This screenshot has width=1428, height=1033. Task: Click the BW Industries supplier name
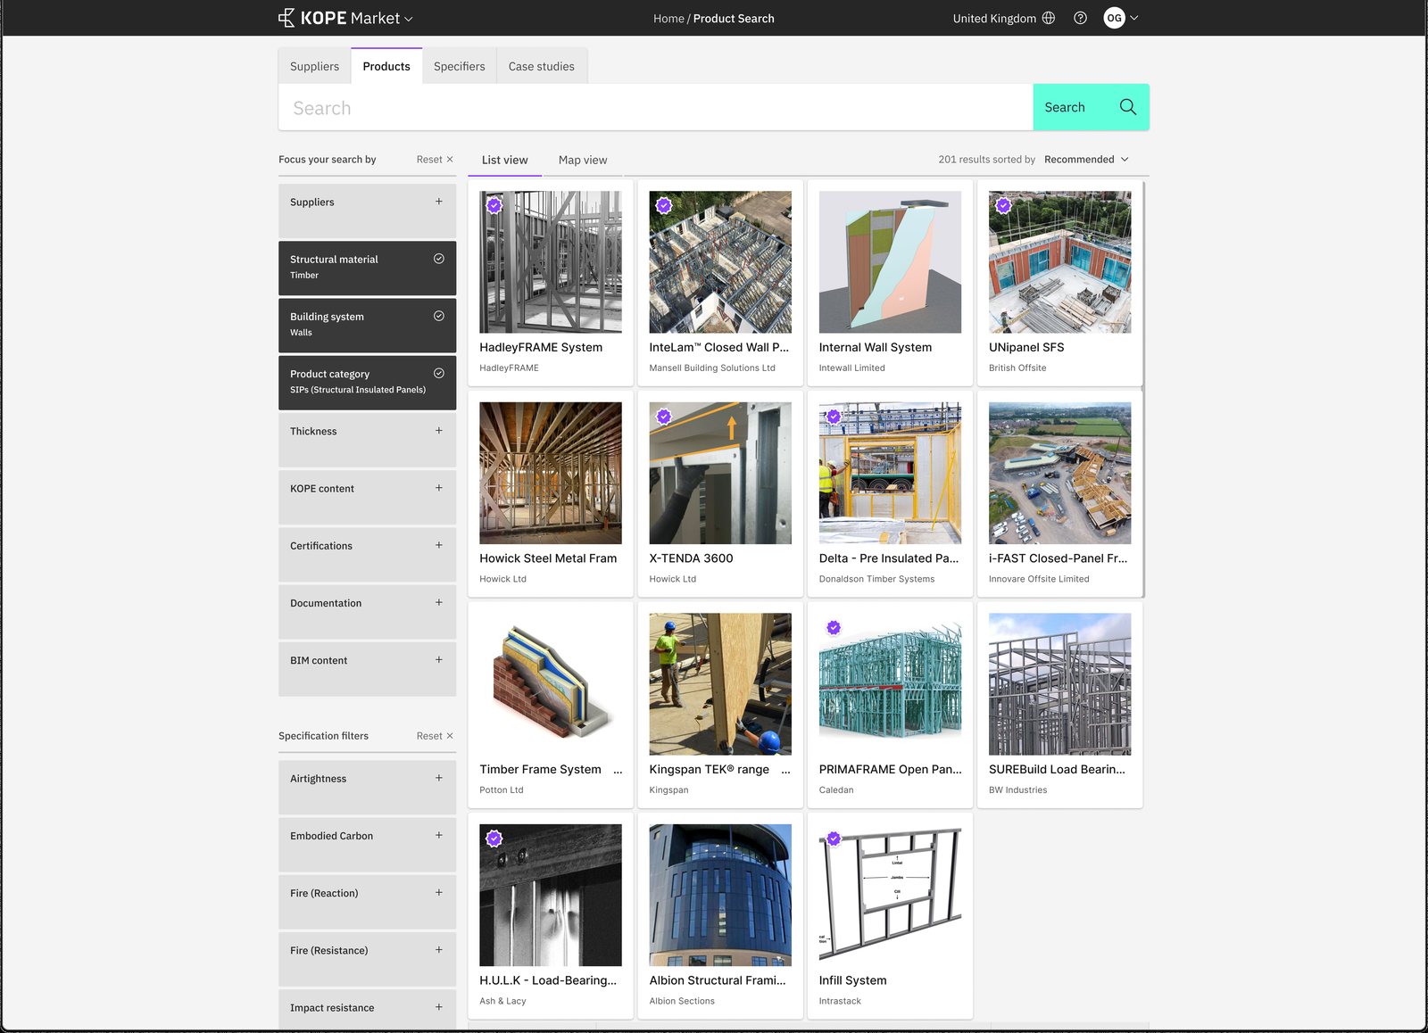coord(1017,790)
